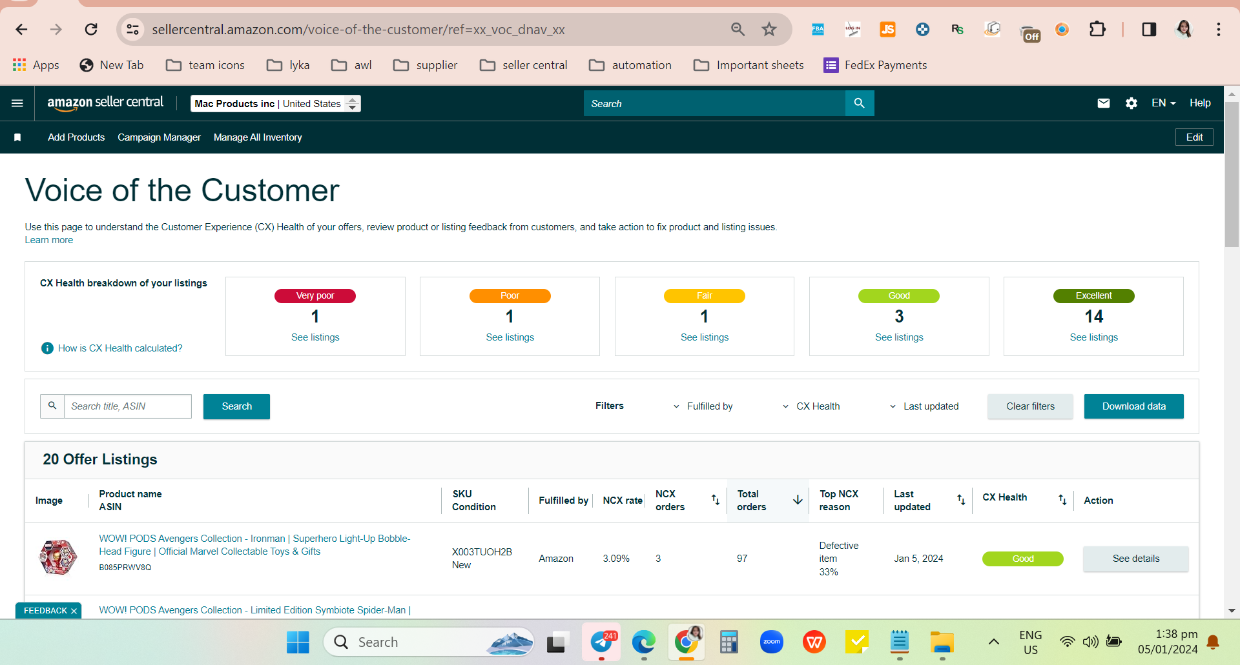Open the Chrome extensions puzzle icon
This screenshot has height=665, width=1240.
tap(1097, 30)
